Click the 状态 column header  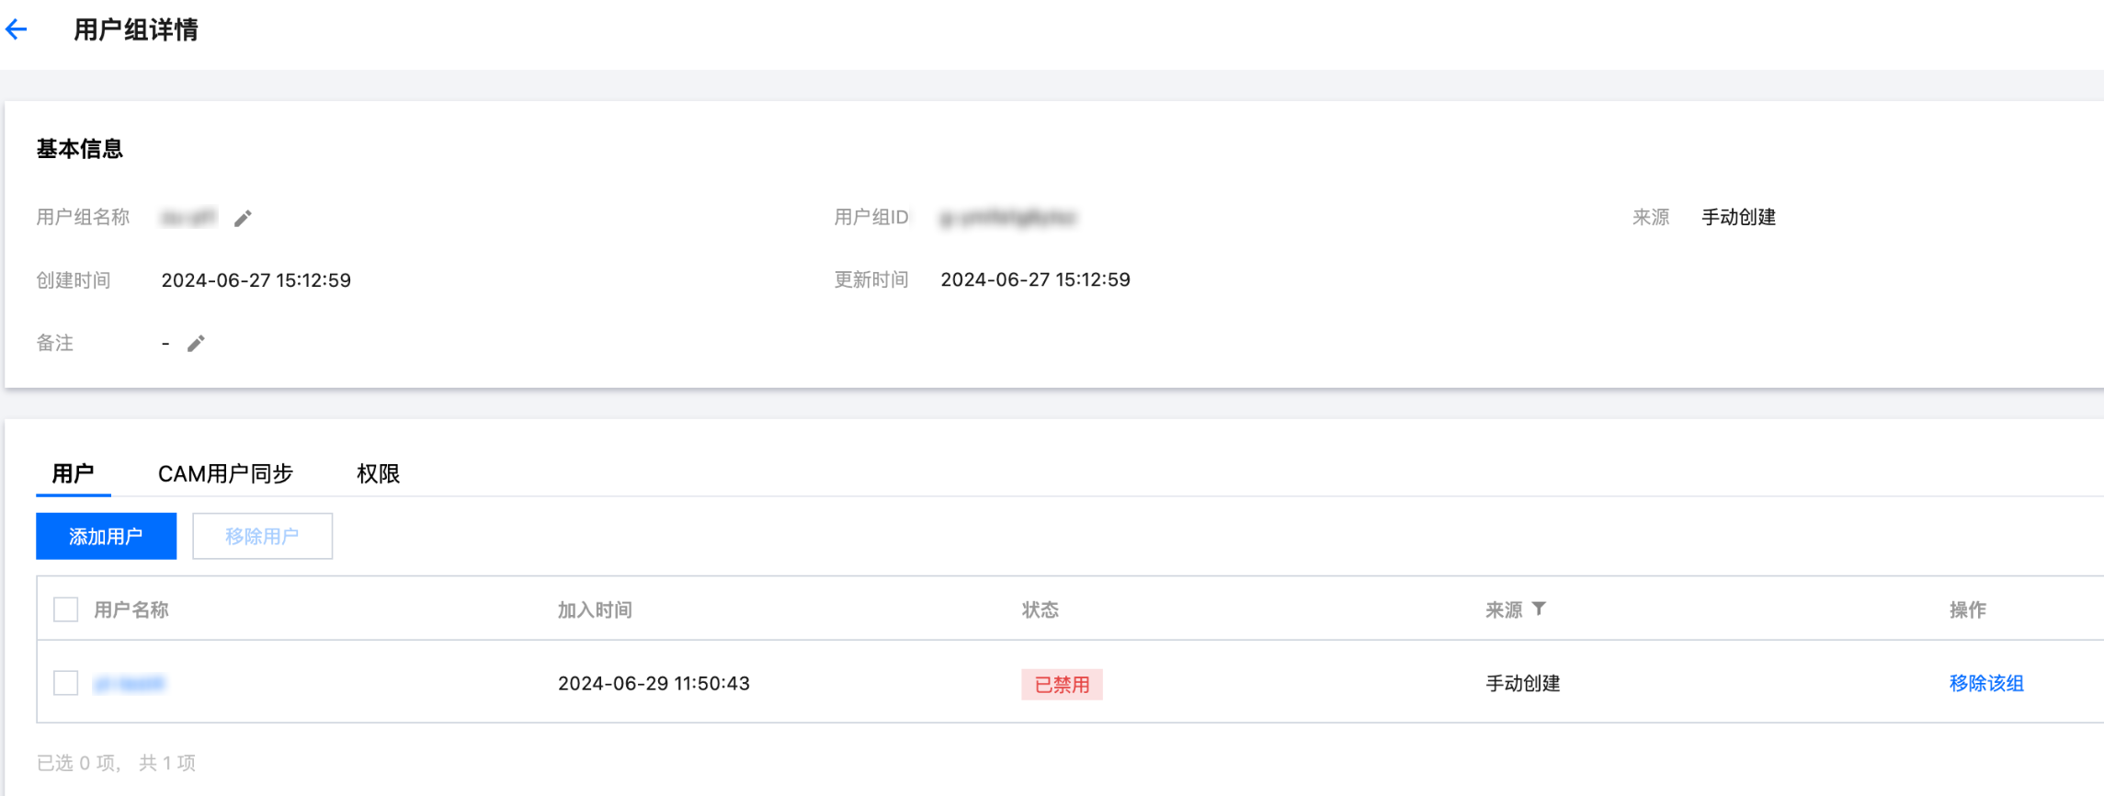(1041, 609)
